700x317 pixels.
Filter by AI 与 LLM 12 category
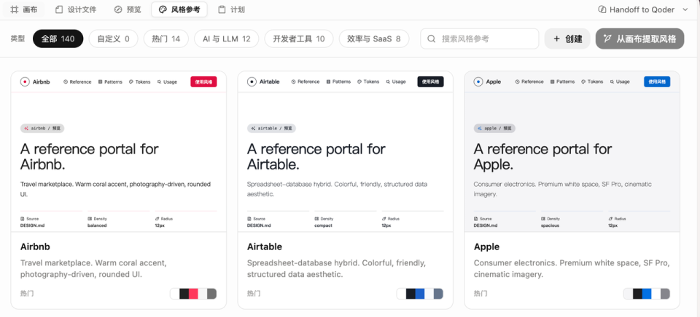point(226,39)
